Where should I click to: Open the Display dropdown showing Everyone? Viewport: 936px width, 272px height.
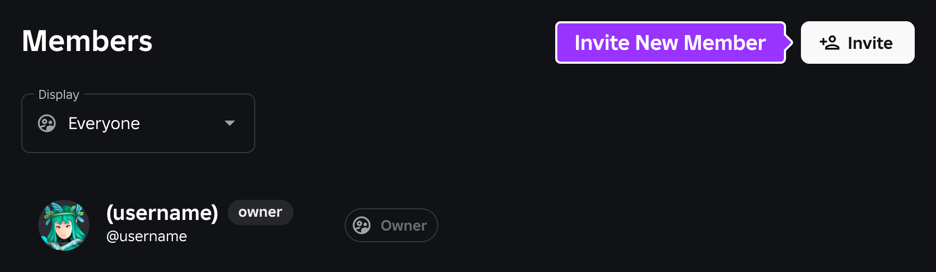138,123
